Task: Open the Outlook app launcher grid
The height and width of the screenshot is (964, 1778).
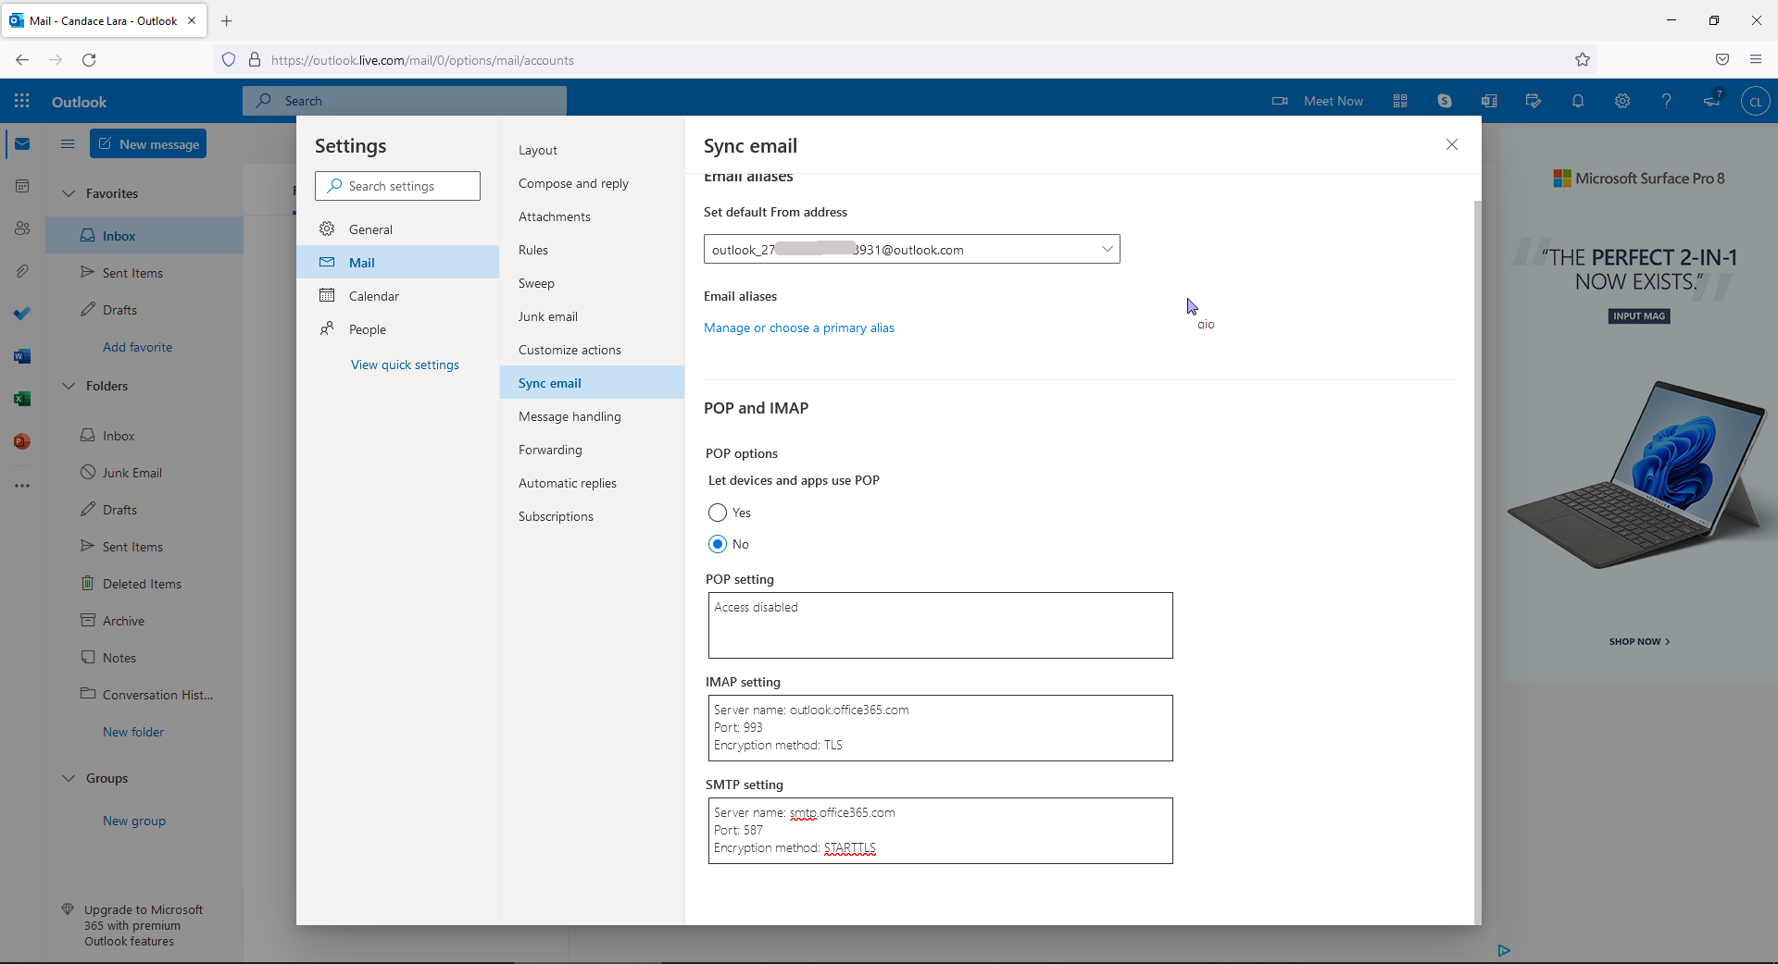Action: click(22, 101)
